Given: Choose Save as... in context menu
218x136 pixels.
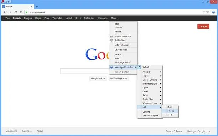Looking at the screenshot, I should click(x=123, y=54).
